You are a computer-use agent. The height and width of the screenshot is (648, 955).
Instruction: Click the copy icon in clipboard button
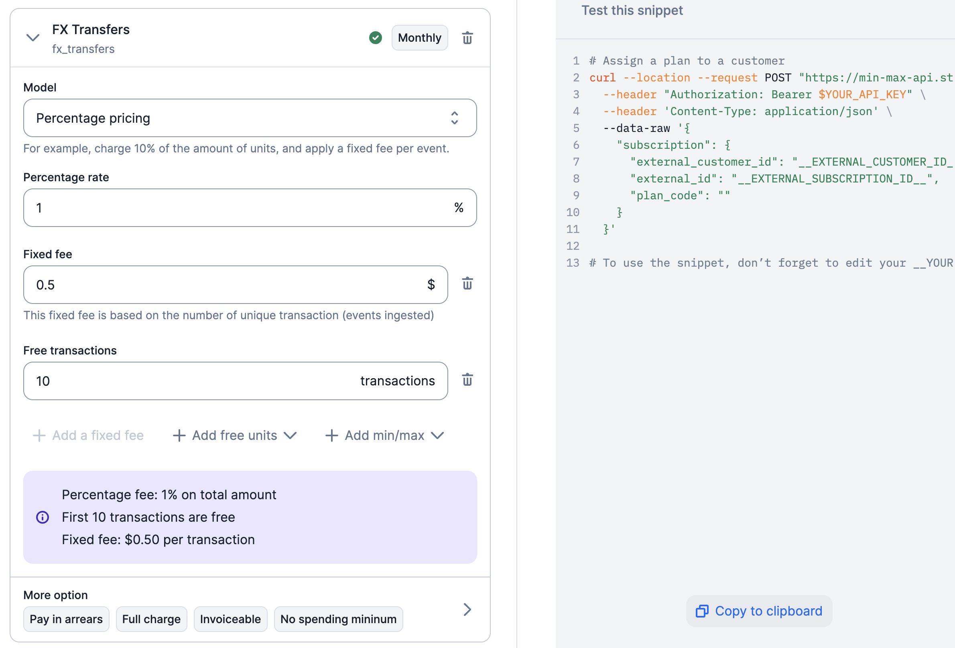coord(701,611)
